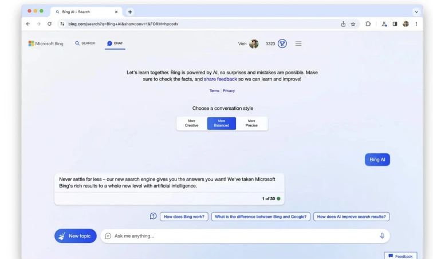Click the share page icon
The width and height of the screenshot is (433, 259).
click(x=343, y=24)
